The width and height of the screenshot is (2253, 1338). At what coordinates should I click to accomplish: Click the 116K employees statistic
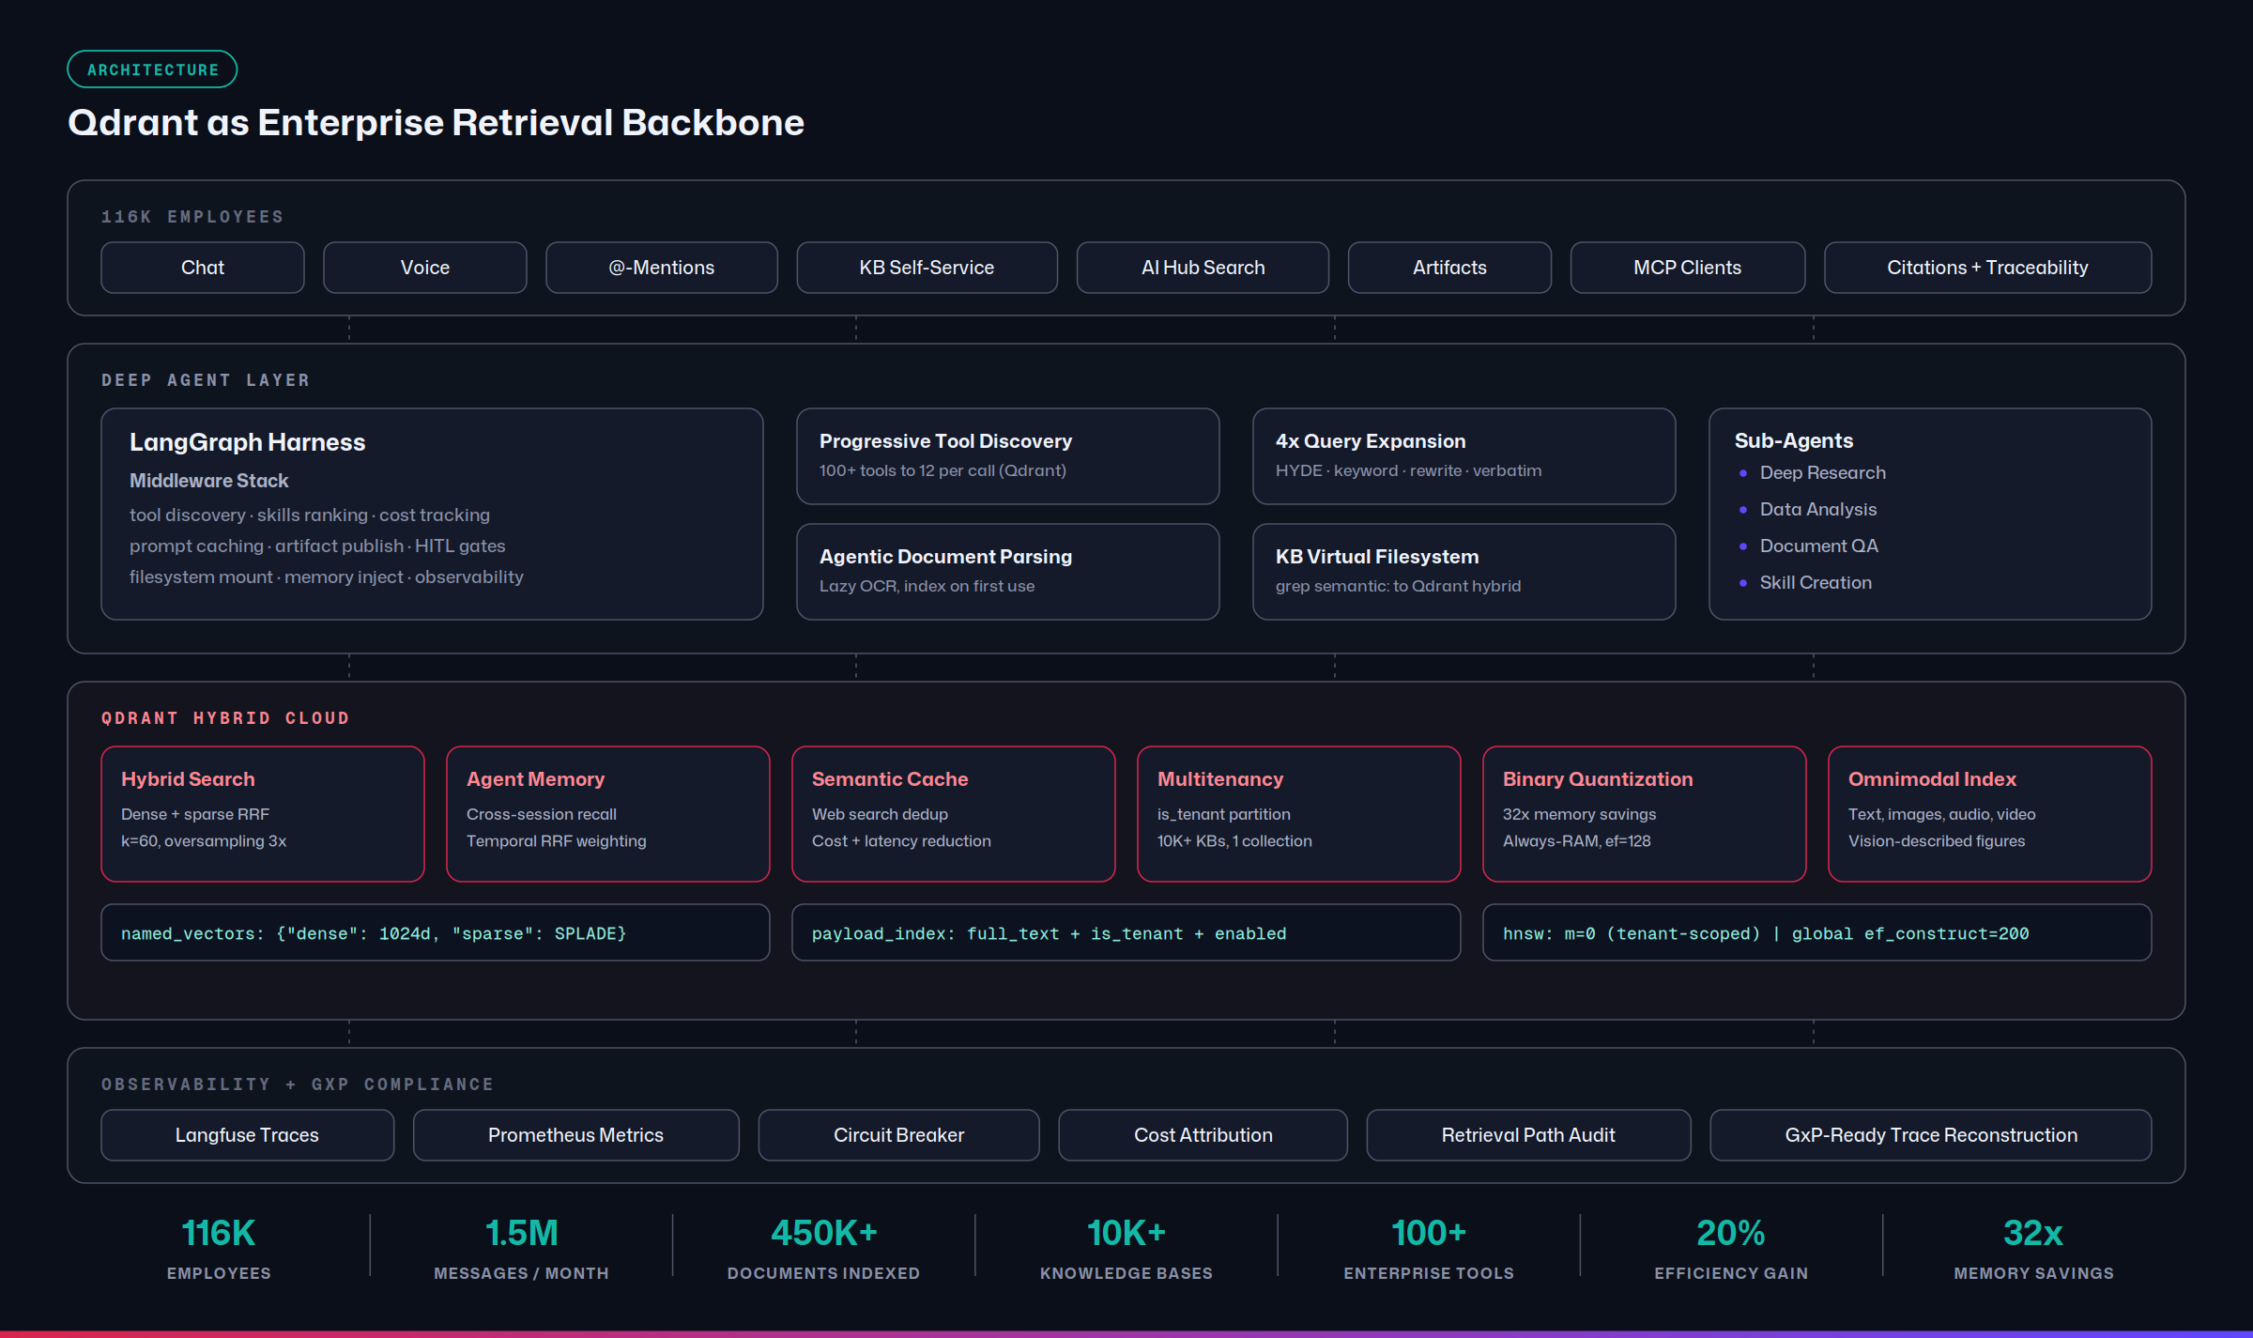click(219, 1248)
